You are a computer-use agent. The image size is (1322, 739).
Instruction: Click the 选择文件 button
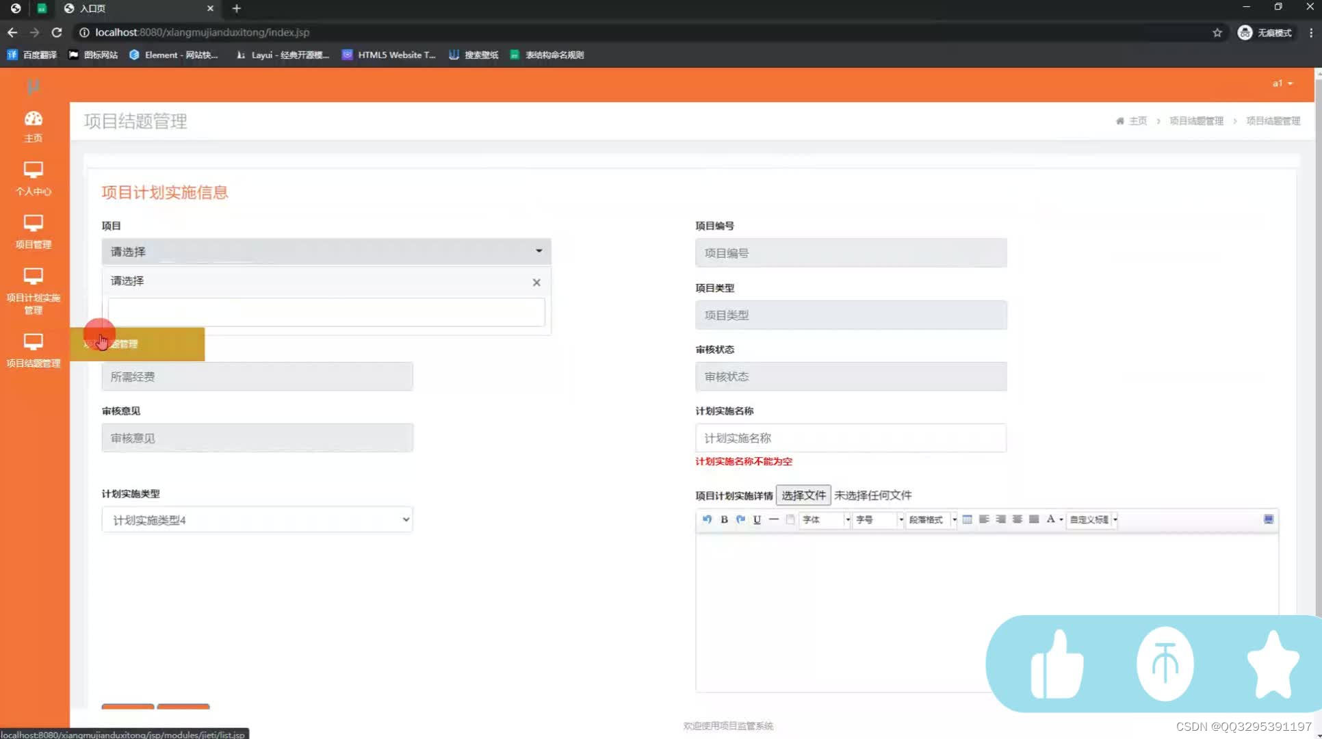[803, 495]
